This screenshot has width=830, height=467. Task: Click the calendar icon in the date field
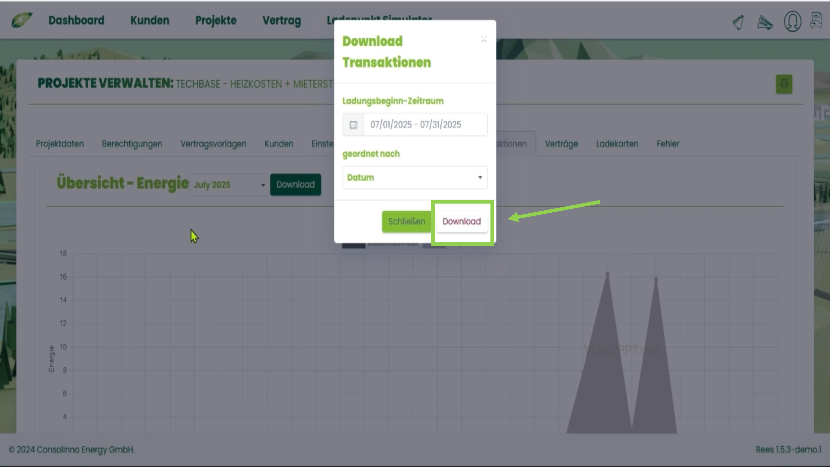coord(353,124)
